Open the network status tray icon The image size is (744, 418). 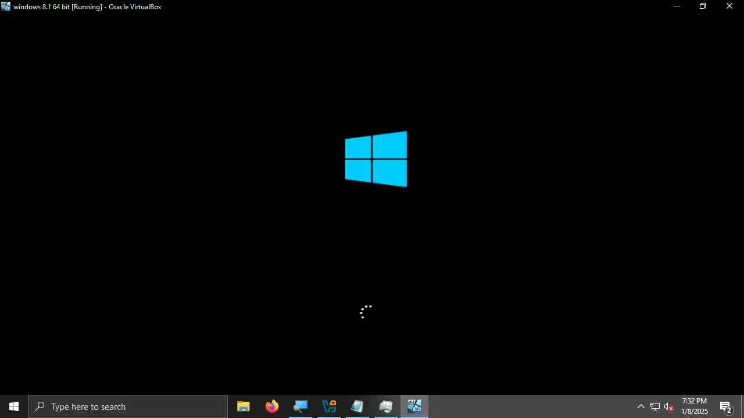(x=655, y=406)
